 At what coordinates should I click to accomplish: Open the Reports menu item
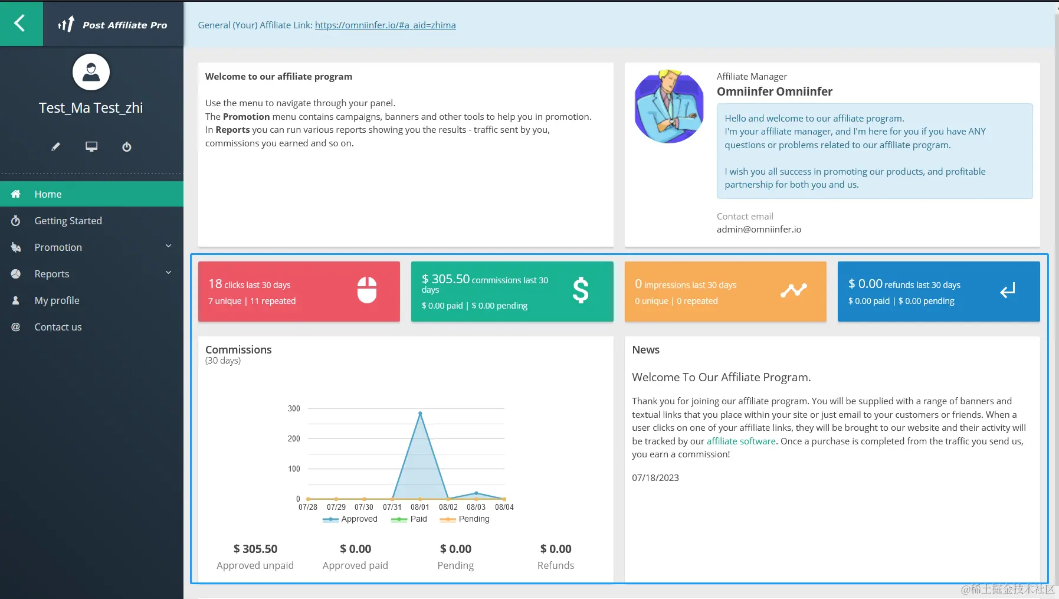[x=91, y=274]
